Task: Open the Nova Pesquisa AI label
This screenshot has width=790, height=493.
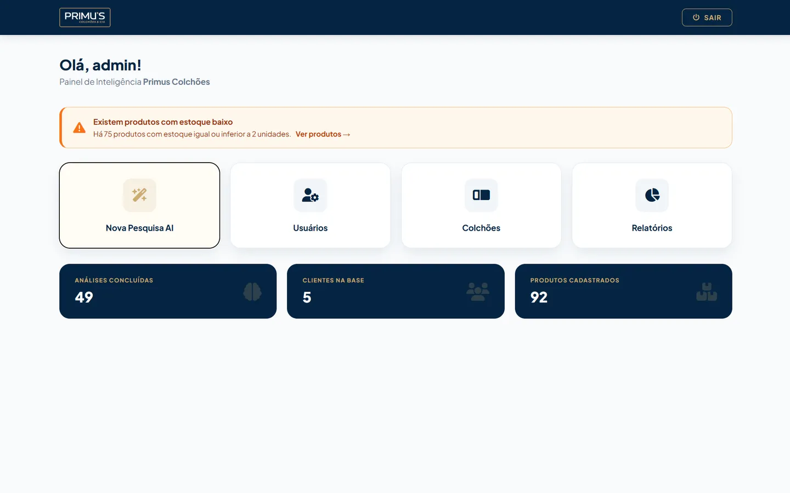Action: point(139,228)
